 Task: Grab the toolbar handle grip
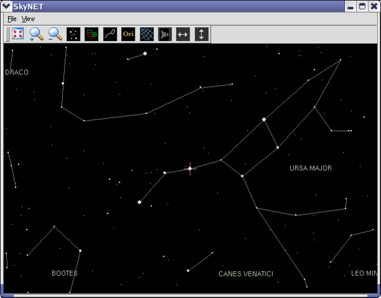[7, 34]
